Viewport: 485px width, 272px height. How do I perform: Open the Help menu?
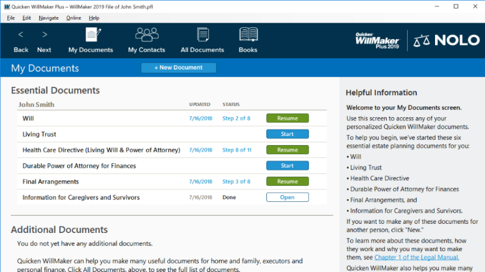94,18
